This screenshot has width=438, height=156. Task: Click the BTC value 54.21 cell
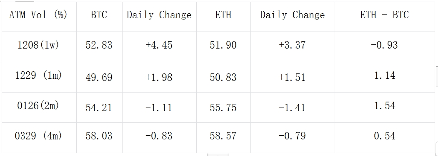[99, 107]
